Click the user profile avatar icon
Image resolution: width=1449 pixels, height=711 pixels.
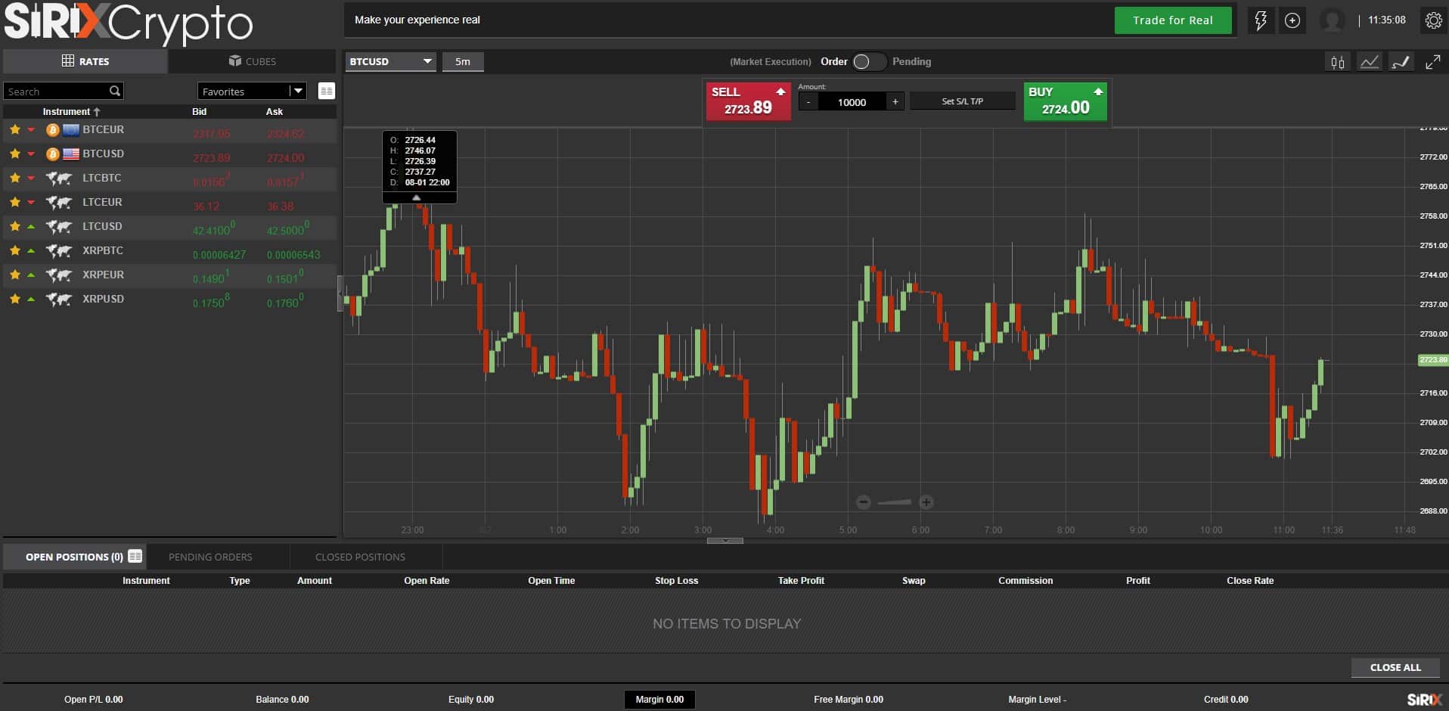tap(1332, 20)
